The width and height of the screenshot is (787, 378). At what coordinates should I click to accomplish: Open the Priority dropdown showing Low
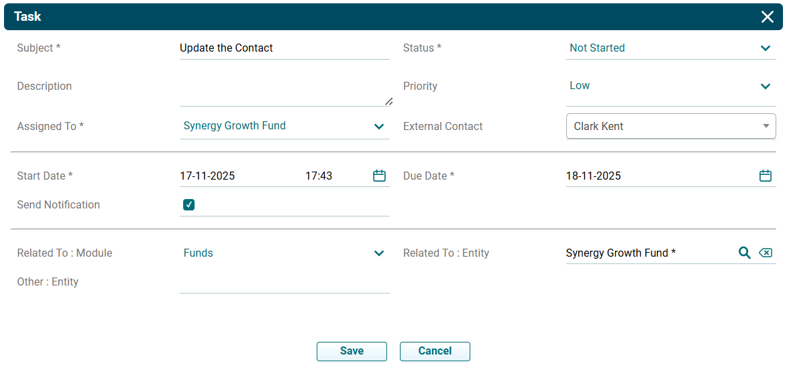point(765,86)
